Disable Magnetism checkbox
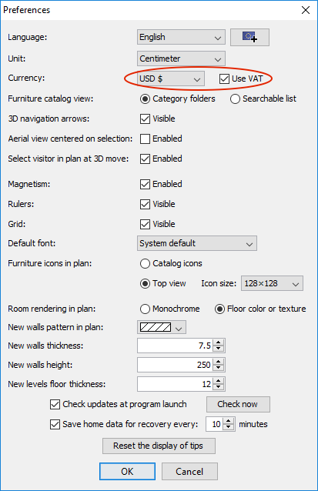The image size is (318, 491). pyautogui.click(x=145, y=184)
